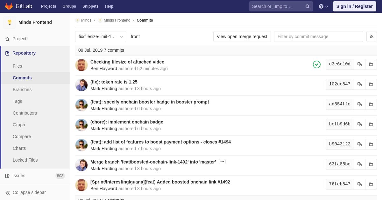Click View open merge request button
Screen dimensions: 382x200
[242, 37]
